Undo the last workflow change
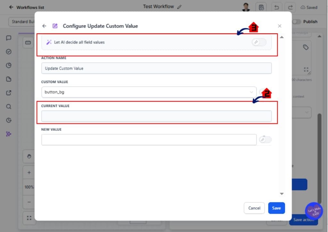Screen dimensions: 328x232 click(x=276, y=7)
